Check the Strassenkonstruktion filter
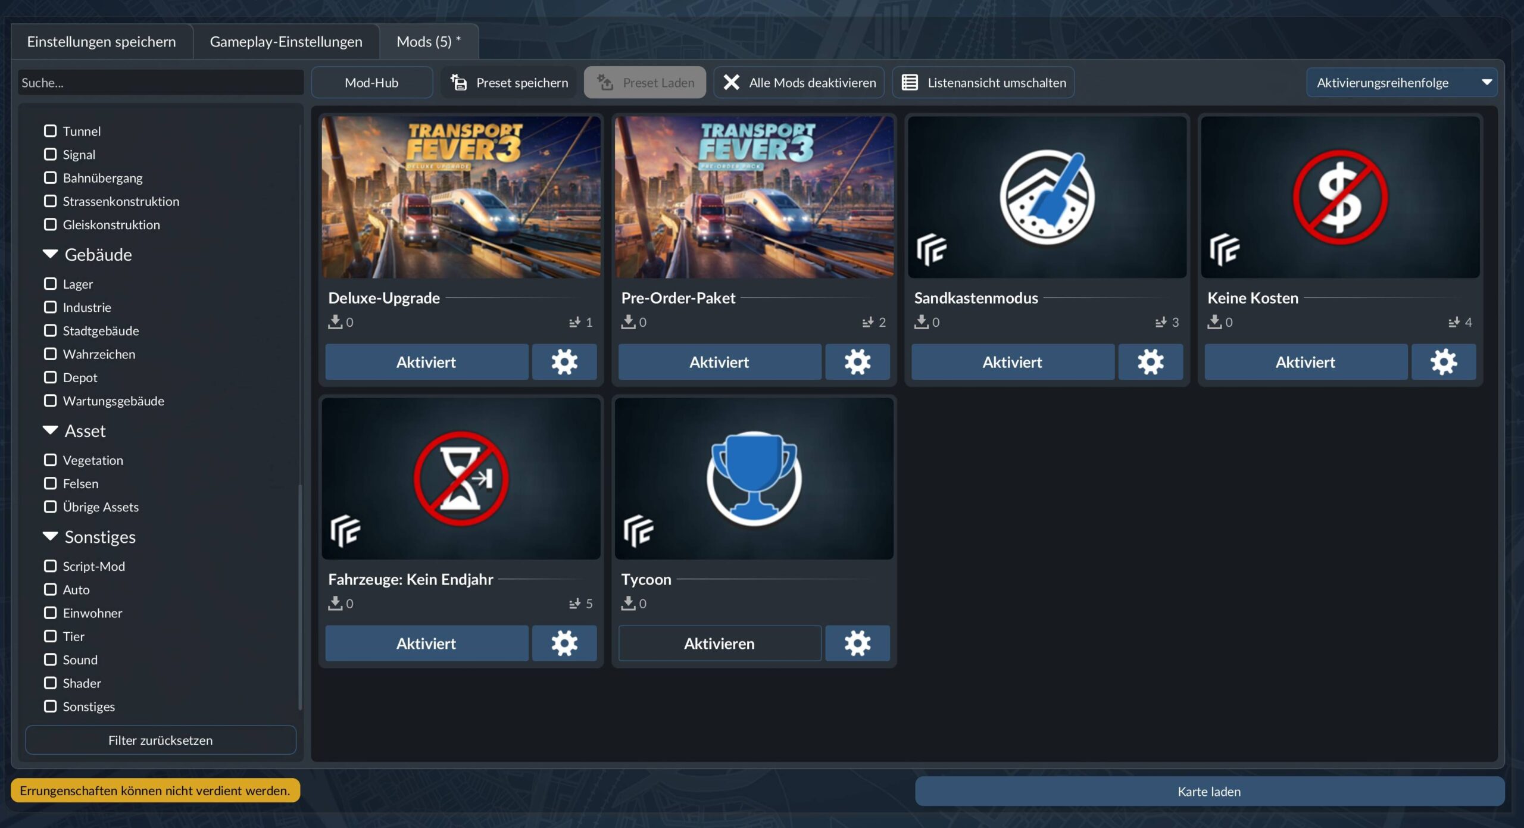 [x=51, y=201]
